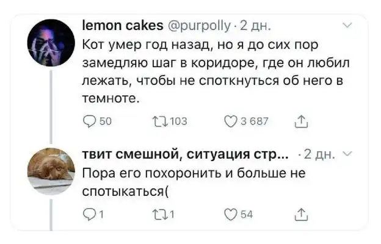Reply to the second tweet with cat avatar
This screenshot has height=244, width=381.
[x=88, y=213]
